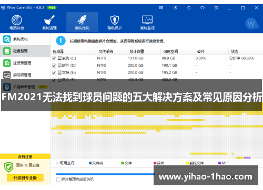
Task: Enable 碎片整理完成后关机 checkbox
Action: pos(58,180)
